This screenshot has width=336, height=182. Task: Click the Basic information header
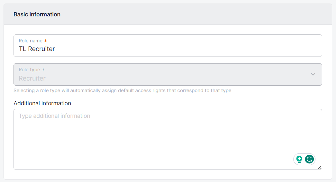37,14
